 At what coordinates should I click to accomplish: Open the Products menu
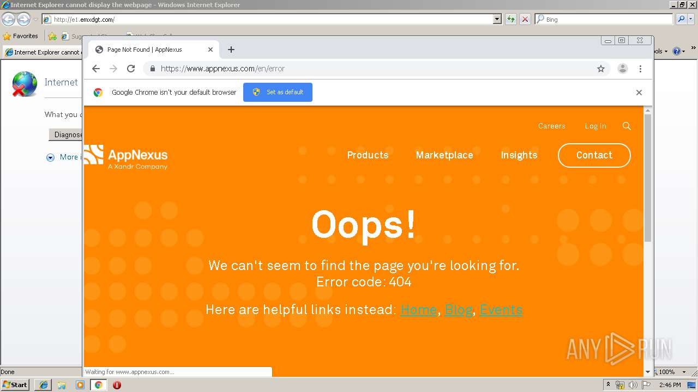(368, 155)
